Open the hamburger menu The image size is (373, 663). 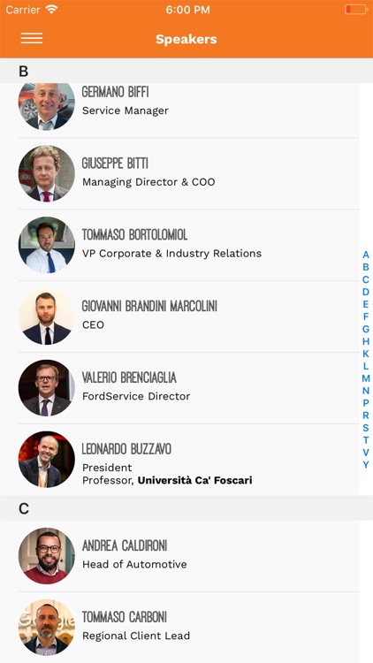tap(32, 38)
